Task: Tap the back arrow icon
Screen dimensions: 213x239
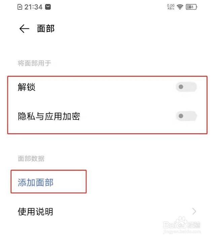Action: tap(24, 29)
